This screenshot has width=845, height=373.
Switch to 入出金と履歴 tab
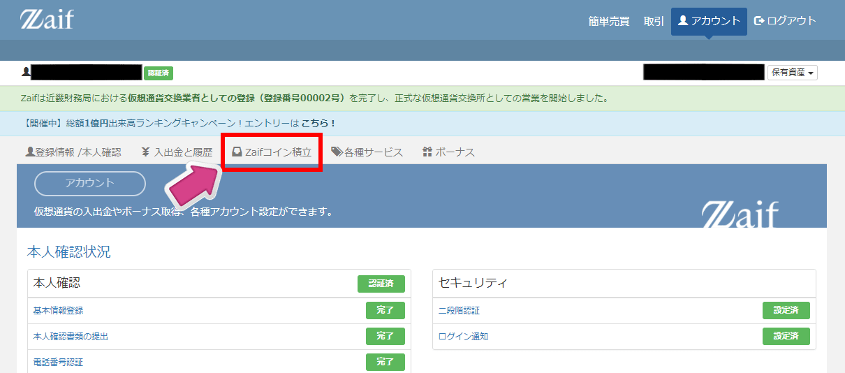pos(177,152)
